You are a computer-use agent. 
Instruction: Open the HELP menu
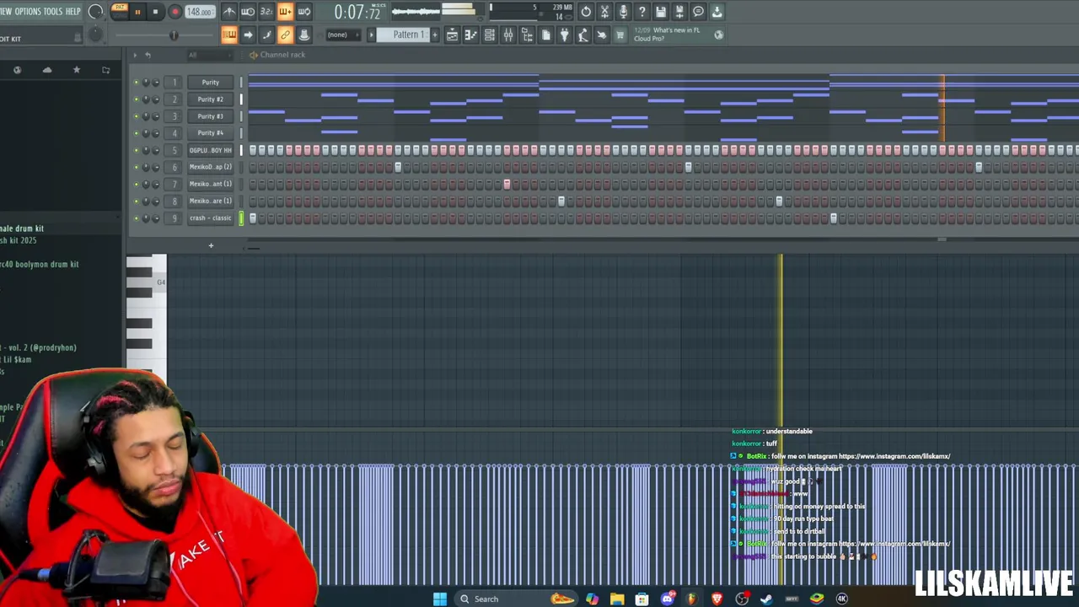[x=73, y=12]
